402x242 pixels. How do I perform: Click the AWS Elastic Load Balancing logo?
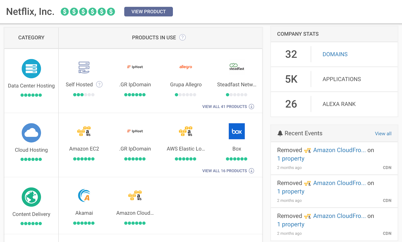[x=186, y=131]
